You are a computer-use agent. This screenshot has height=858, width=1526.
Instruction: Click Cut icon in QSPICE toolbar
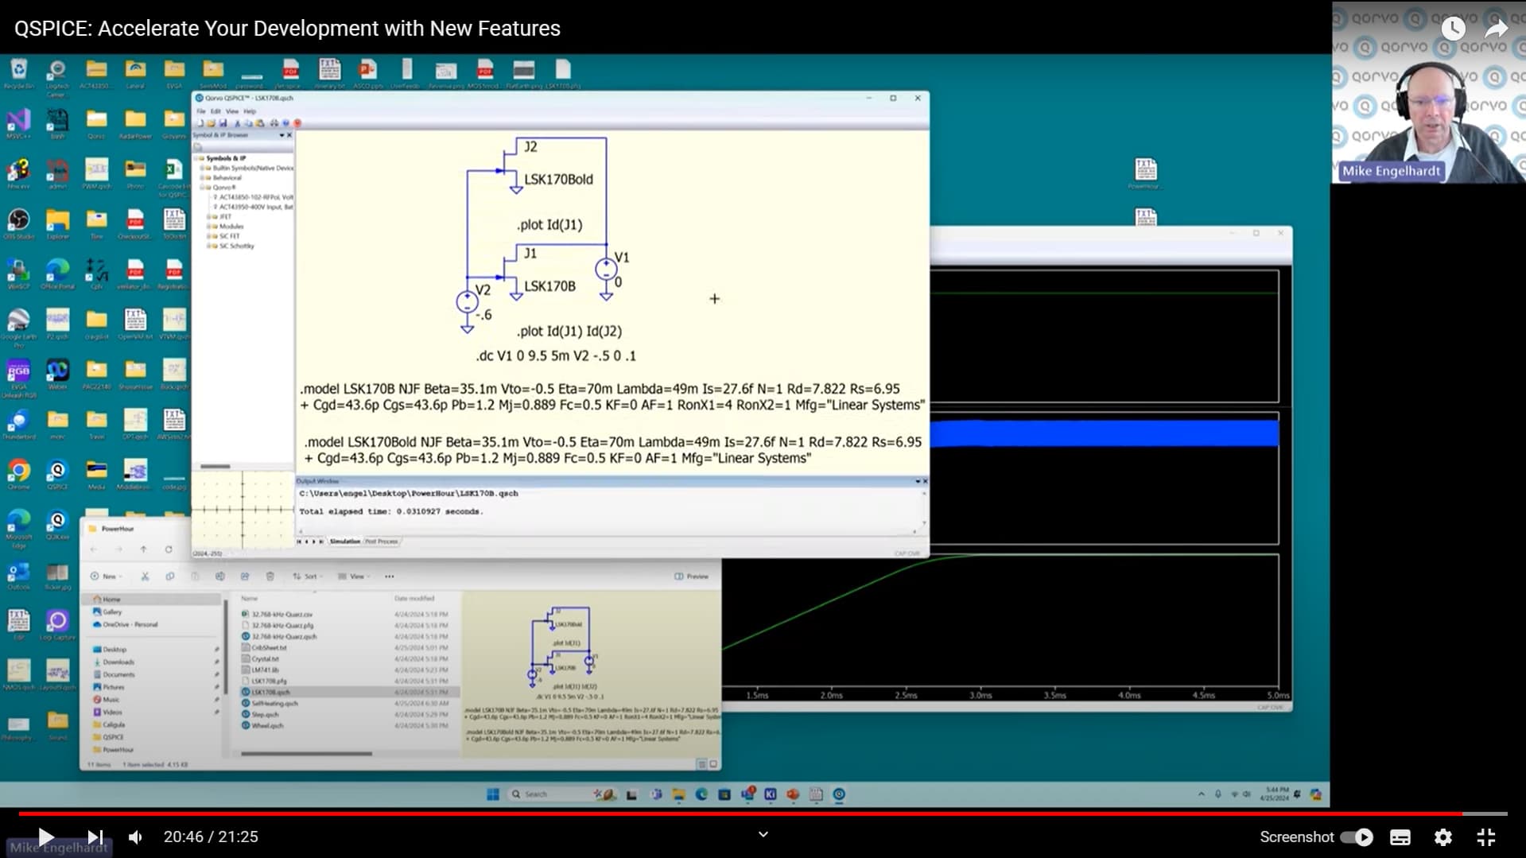tap(238, 123)
